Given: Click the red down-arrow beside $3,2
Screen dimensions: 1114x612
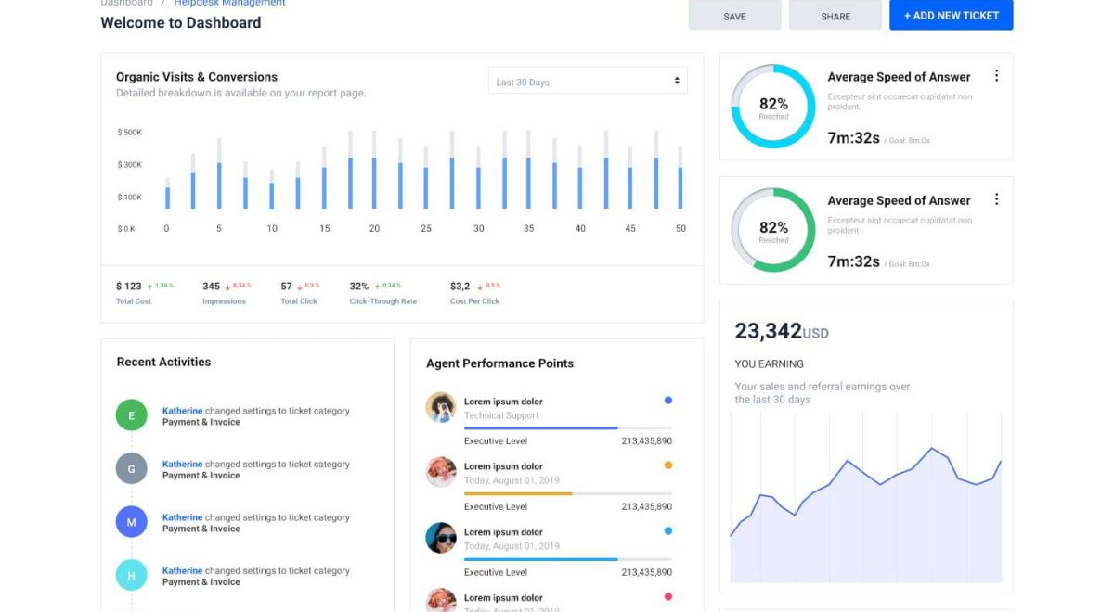Looking at the screenshot, I should (x=480, y=286).
